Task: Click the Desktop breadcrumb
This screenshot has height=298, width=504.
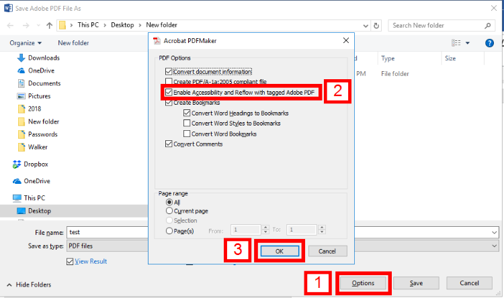Action: coord(122,25)
